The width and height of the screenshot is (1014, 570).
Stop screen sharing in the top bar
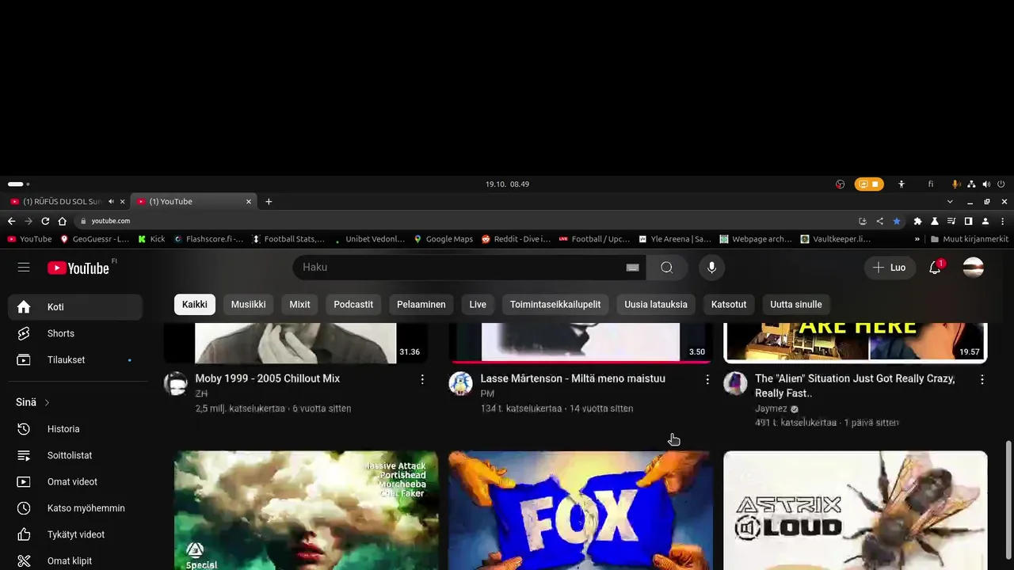tap(869, 184)
